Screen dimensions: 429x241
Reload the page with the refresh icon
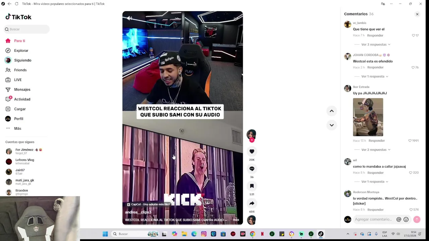point(16,4)
